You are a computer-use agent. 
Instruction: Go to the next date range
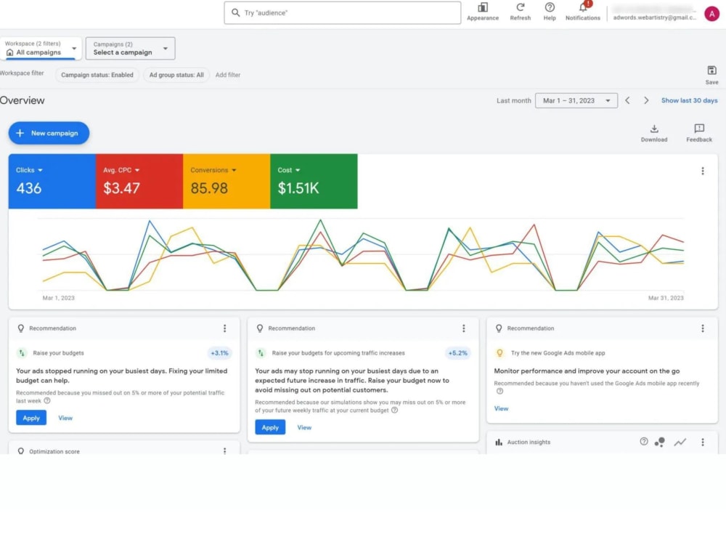coord(646,100)
